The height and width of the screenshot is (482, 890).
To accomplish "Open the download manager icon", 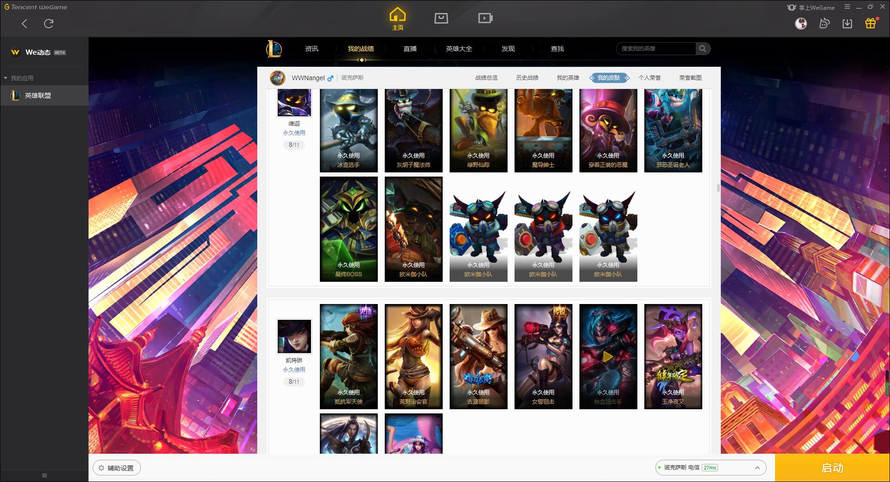I will click(847, 23).
